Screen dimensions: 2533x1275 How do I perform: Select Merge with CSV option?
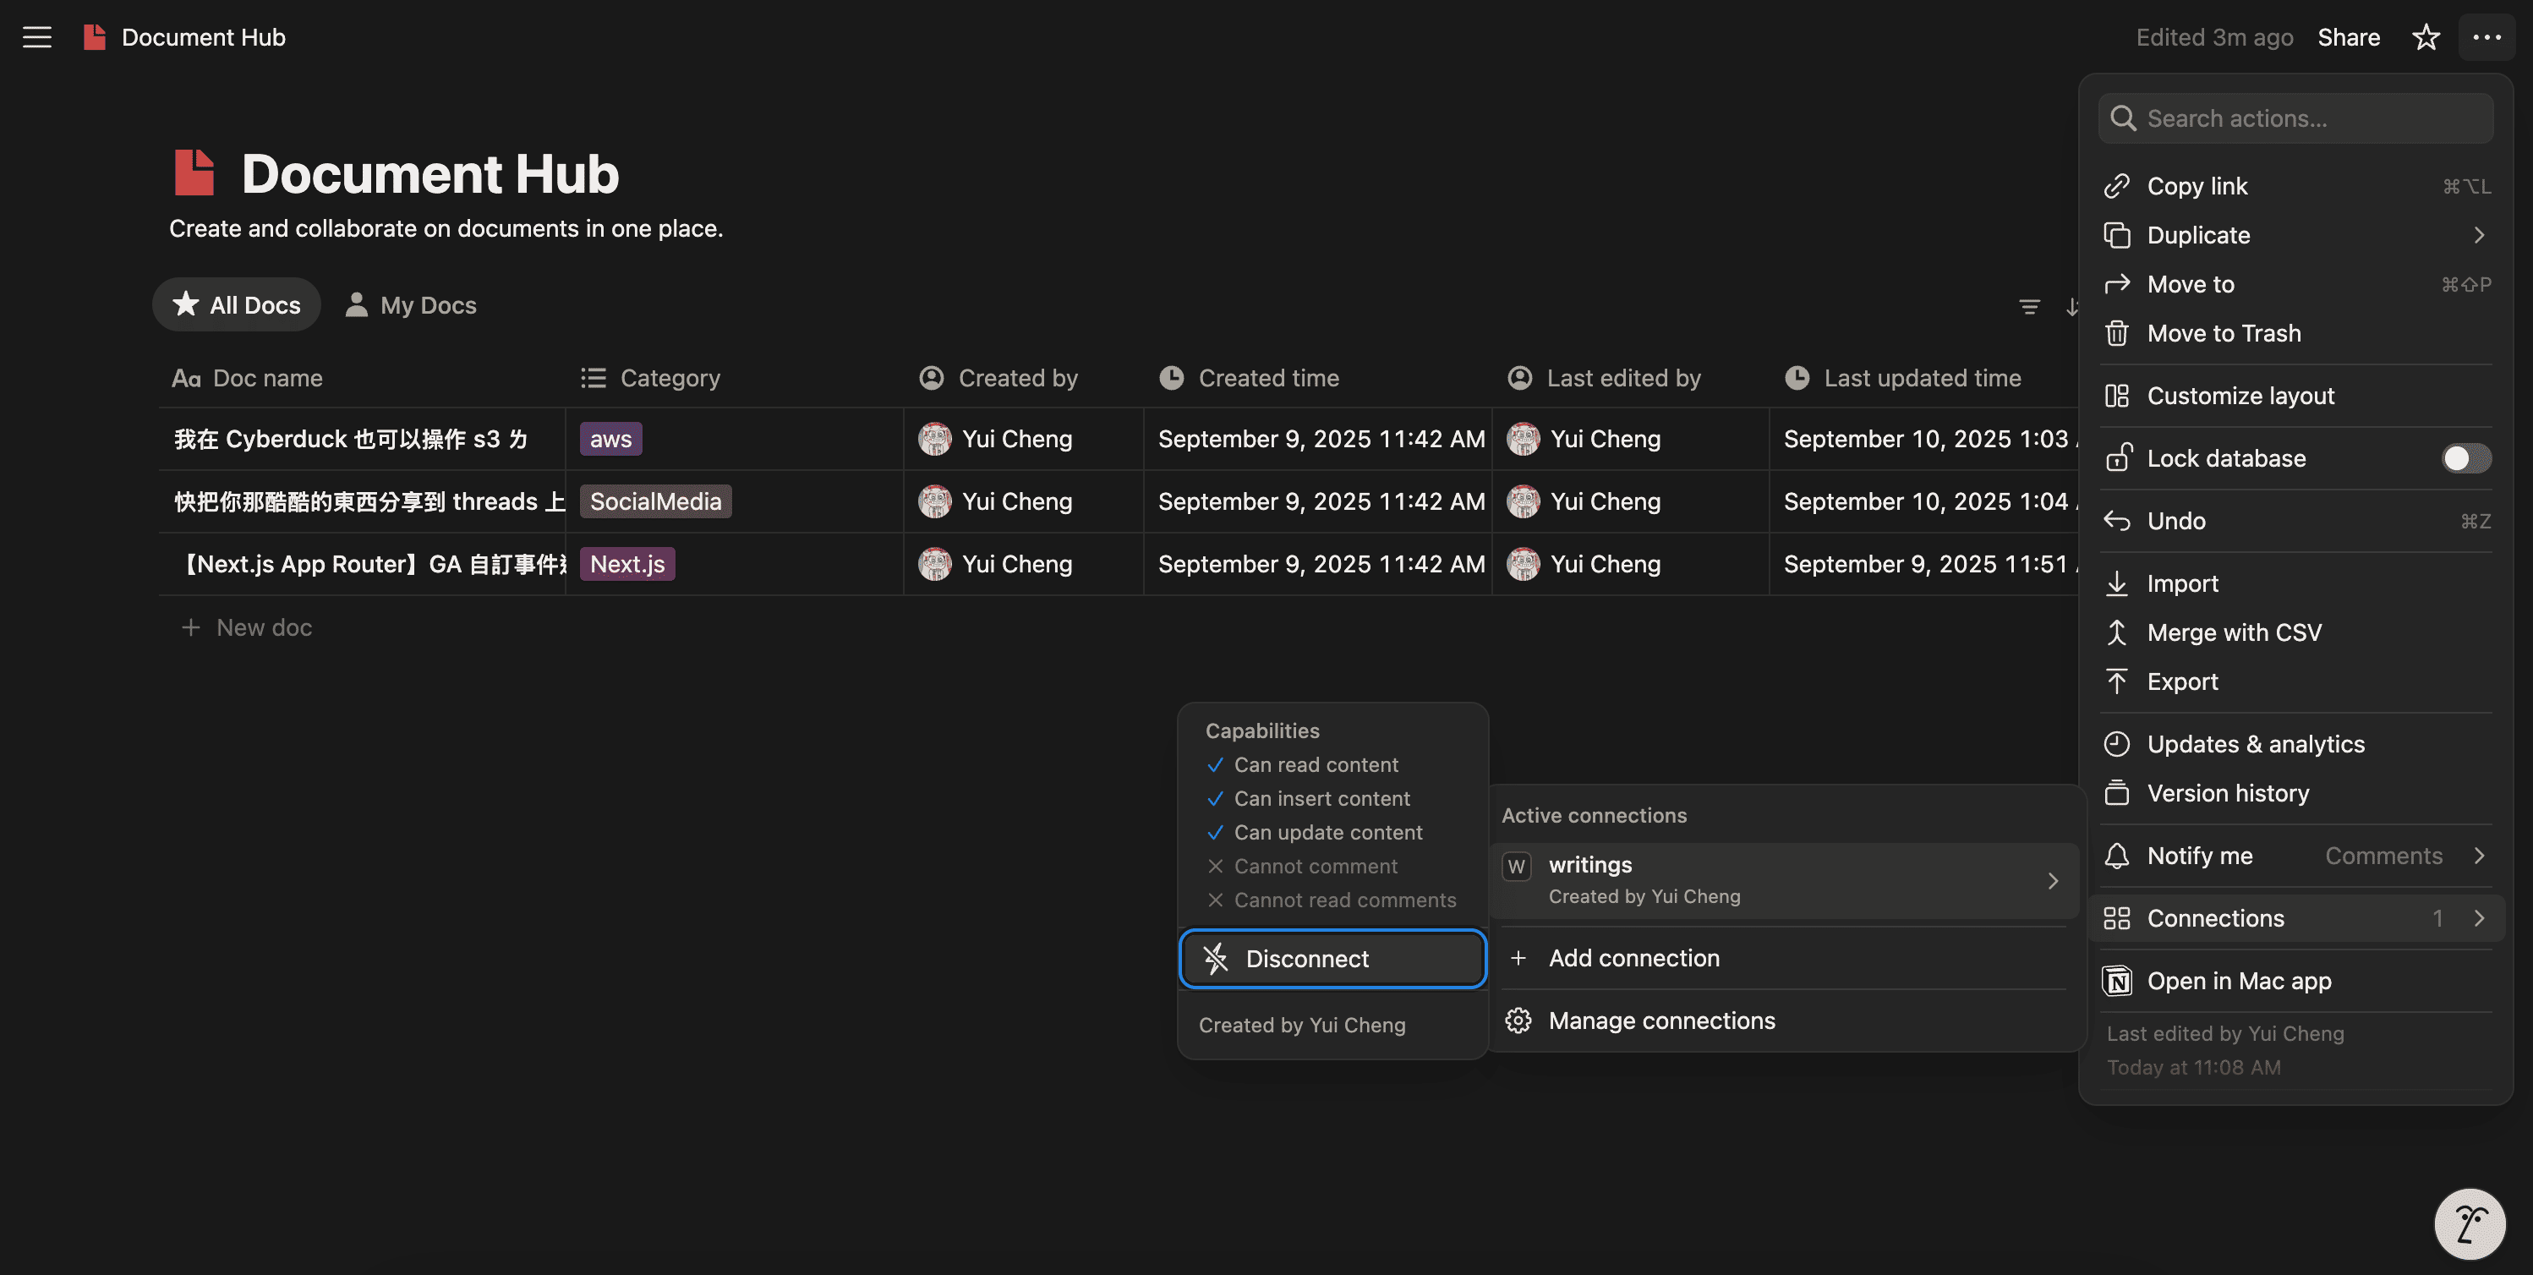tap(2233, 632)
